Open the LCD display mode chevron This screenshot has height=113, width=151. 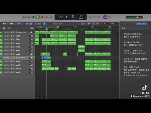click(x=86, y=17)
